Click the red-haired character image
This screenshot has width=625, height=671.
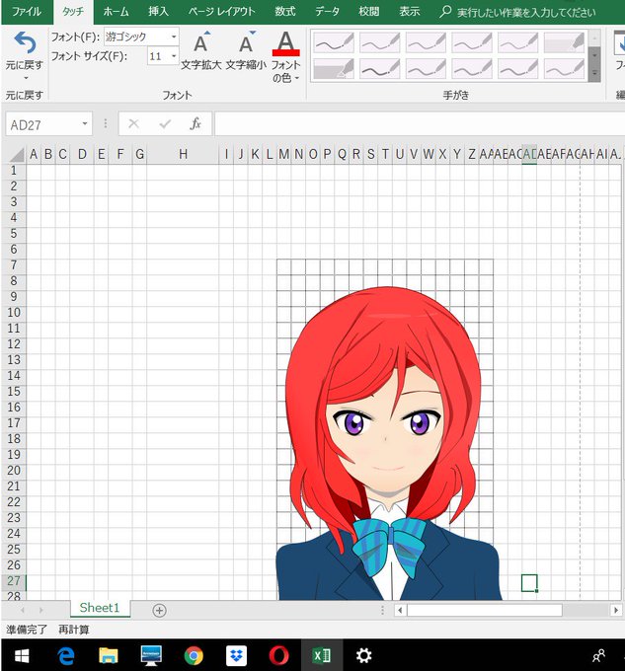click(x=387, y=443)
